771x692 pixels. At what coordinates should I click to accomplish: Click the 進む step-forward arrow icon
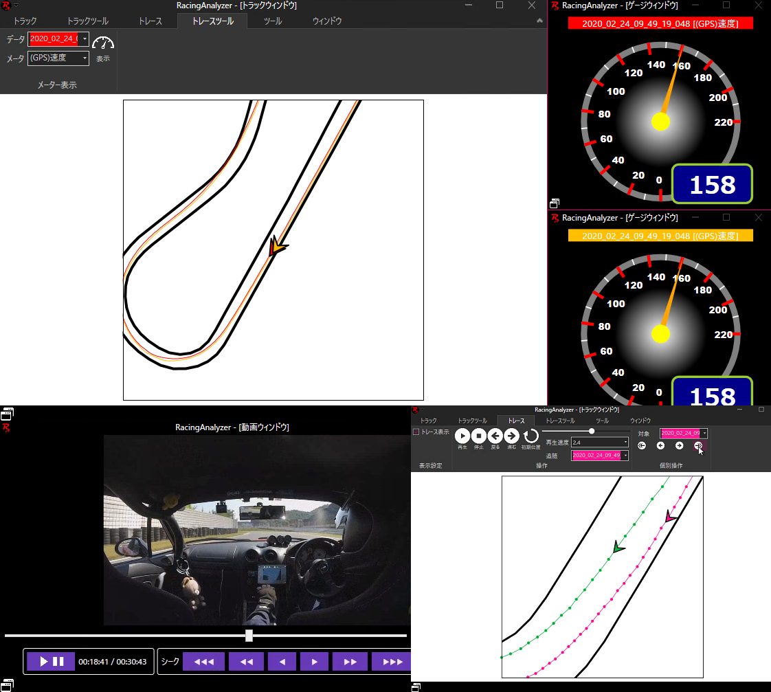(x=511, y=435)
